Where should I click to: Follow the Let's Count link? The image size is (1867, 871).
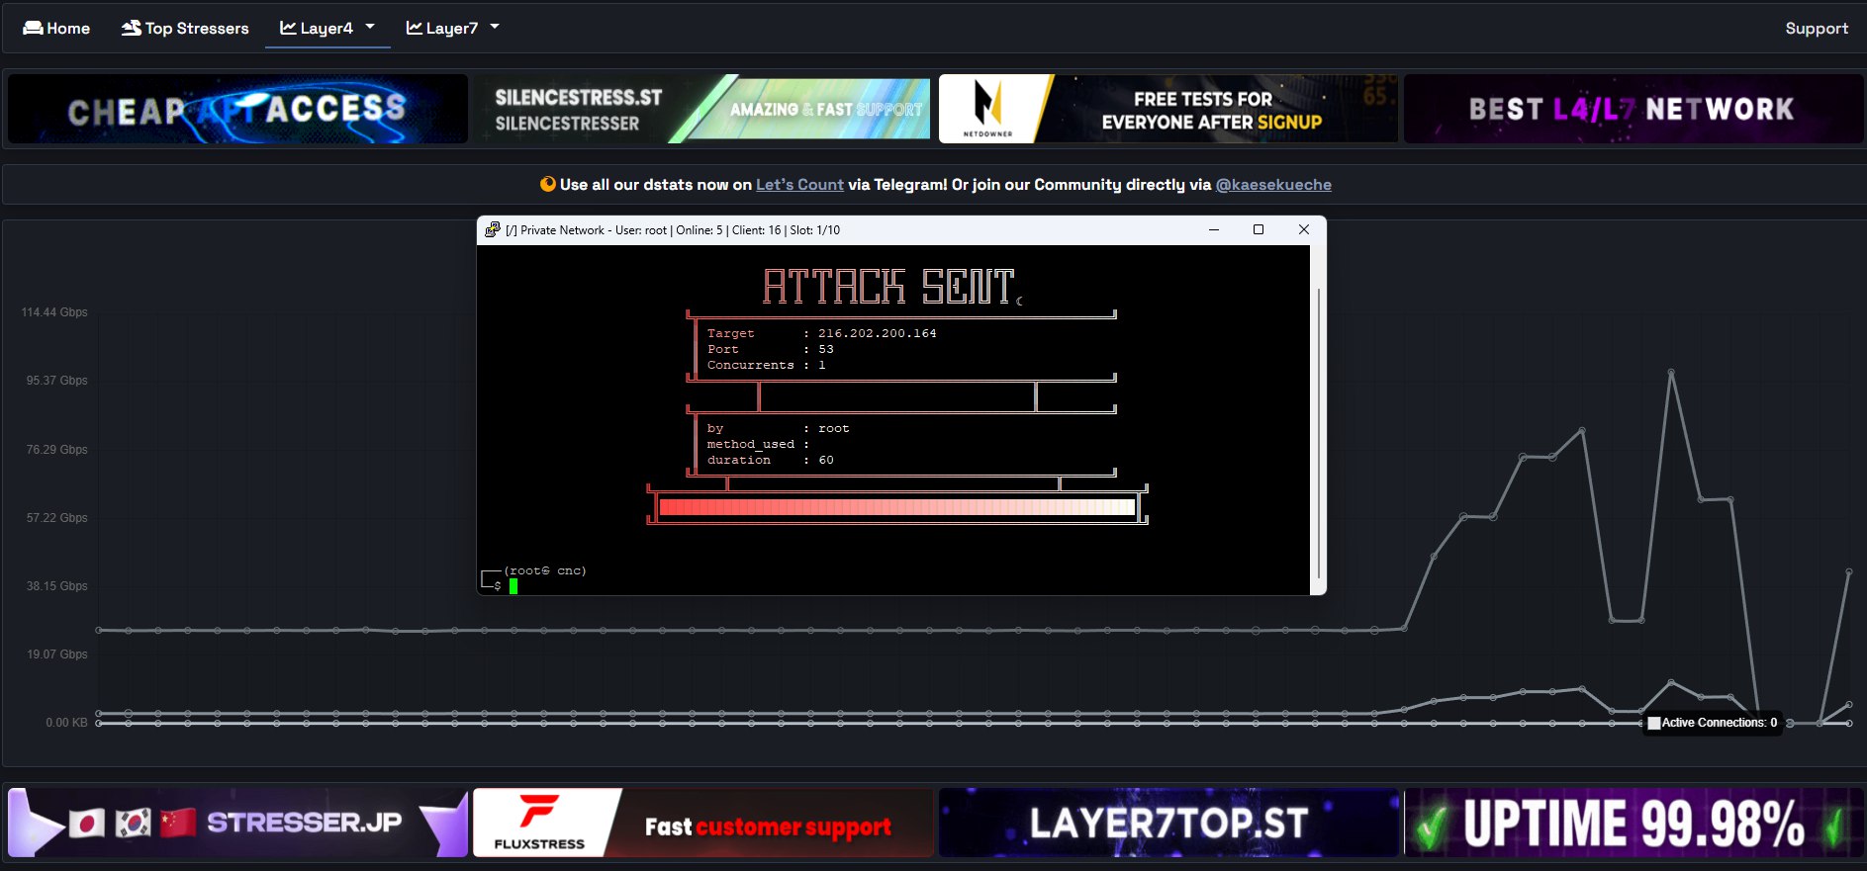coord(799,184)
